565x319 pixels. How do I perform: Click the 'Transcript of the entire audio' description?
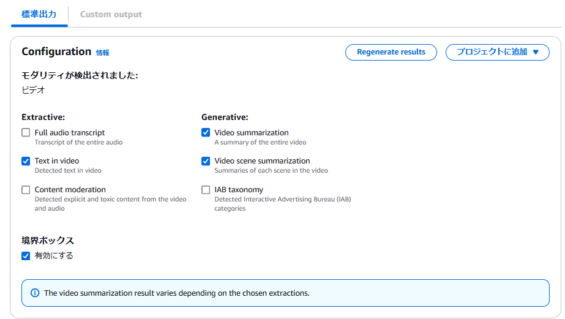coord(78,143)
